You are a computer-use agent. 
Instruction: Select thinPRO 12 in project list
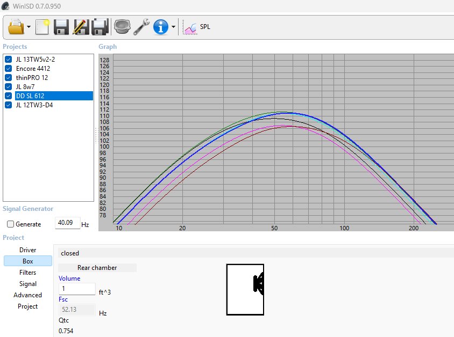tap(32, 78)
